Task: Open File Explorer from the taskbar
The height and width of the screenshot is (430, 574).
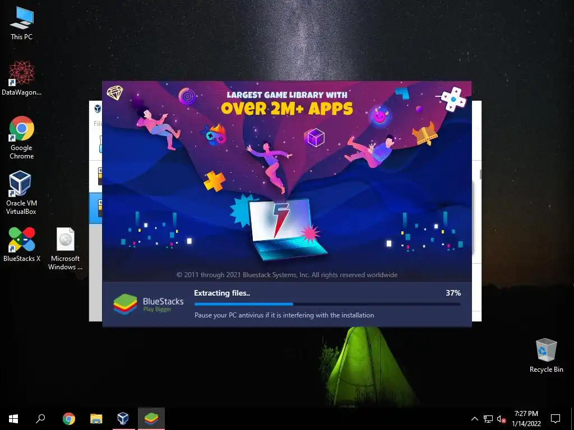Action: (x=96, y=418)
